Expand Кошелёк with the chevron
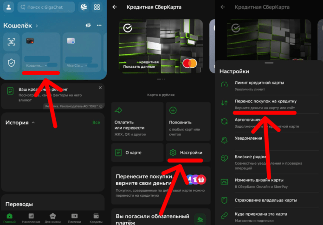323x225 pixels. pyautogui.click(x=37, y=26)
